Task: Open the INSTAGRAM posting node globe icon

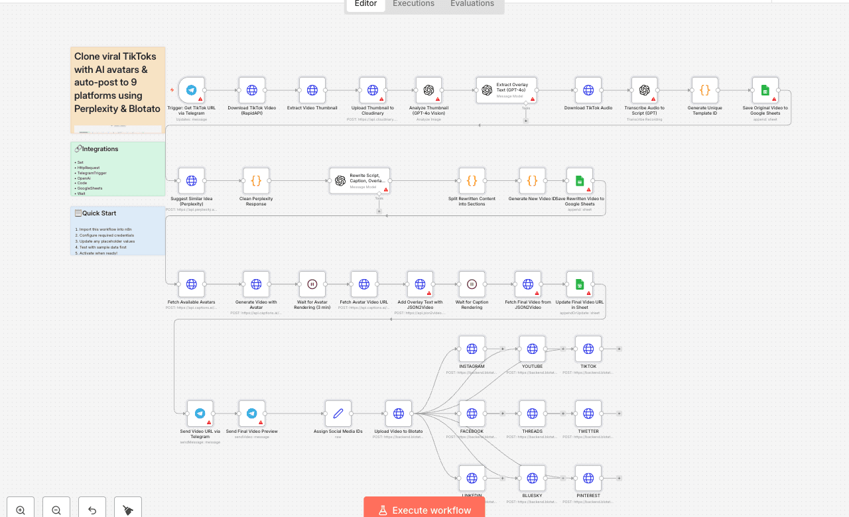Action: [x=472, y=347]
